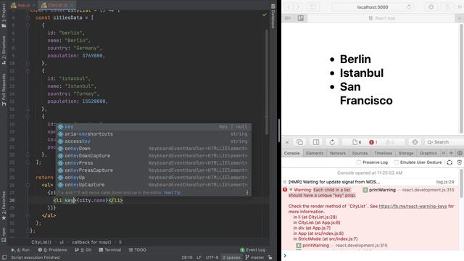The image size is (464, 261).
Task: Select the Network inspector tab
Action: (338, 153)
